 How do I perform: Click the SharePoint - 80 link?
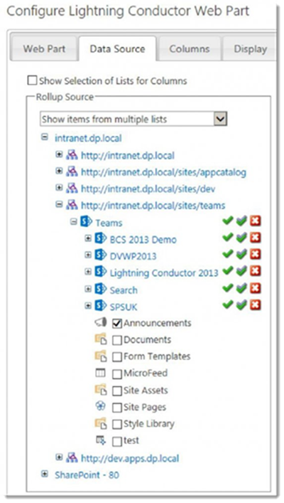coord(87,475)
